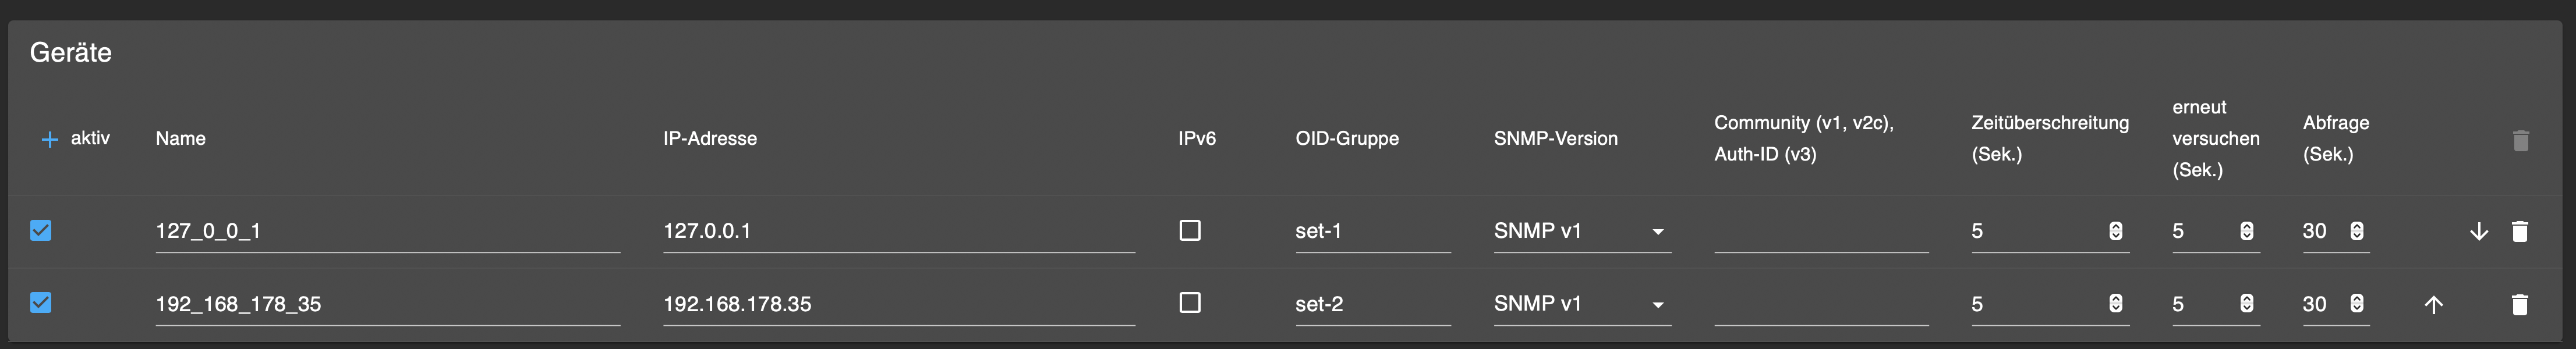This screenshot has height=349, width=2576.
Task: Move 192_168_178_35 row up with arrow
Action: tap(2433, 305)
